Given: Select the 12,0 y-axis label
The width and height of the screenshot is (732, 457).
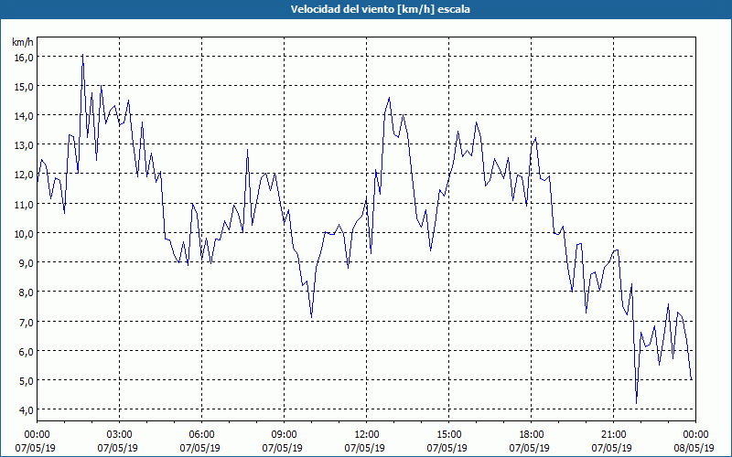Looking at the screenshot, I should (x=24, y=175).
